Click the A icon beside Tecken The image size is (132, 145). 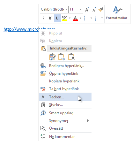[x=43, y=97]
